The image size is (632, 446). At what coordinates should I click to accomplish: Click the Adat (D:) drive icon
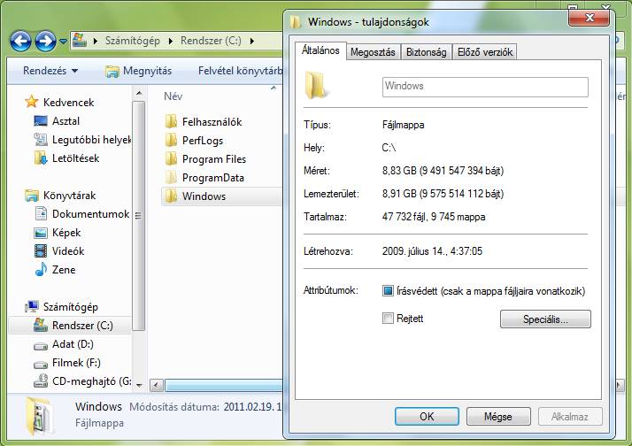pos(41,345)
